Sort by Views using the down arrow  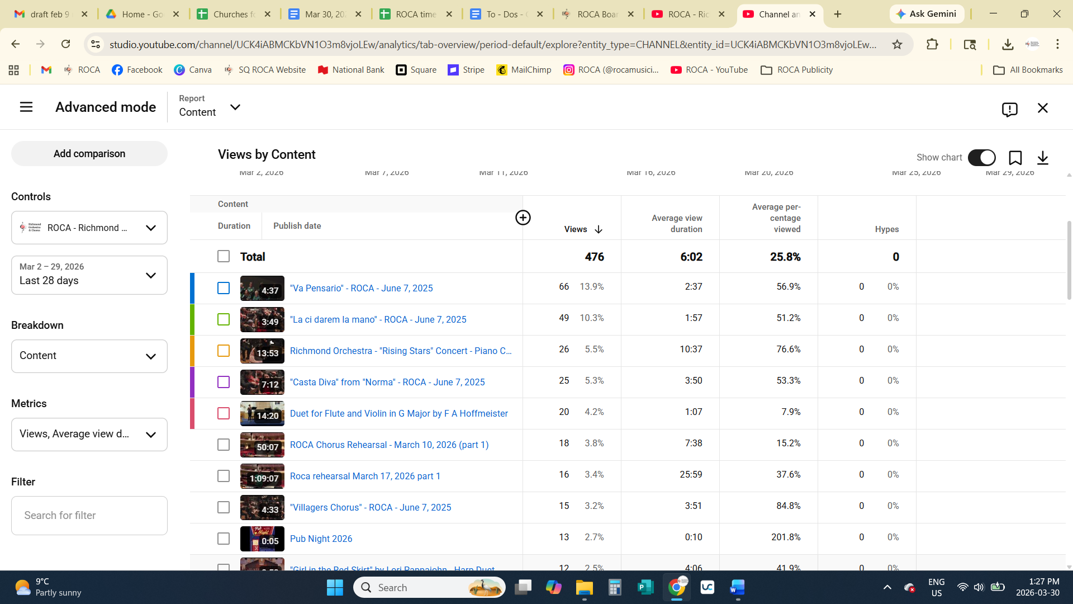pyautogui.click(x=599, y=229)
